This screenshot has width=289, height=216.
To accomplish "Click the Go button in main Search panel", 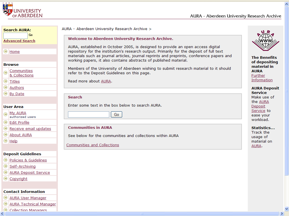I will (117, 114).
